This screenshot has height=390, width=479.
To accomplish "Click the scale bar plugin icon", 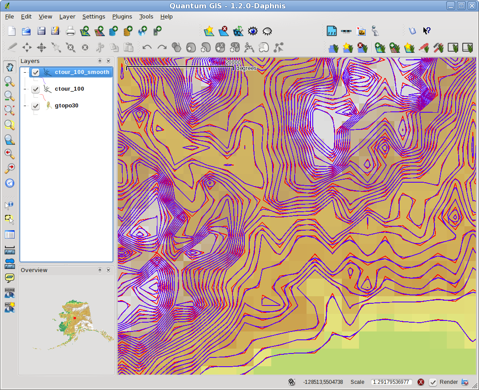I will (346, 31).
